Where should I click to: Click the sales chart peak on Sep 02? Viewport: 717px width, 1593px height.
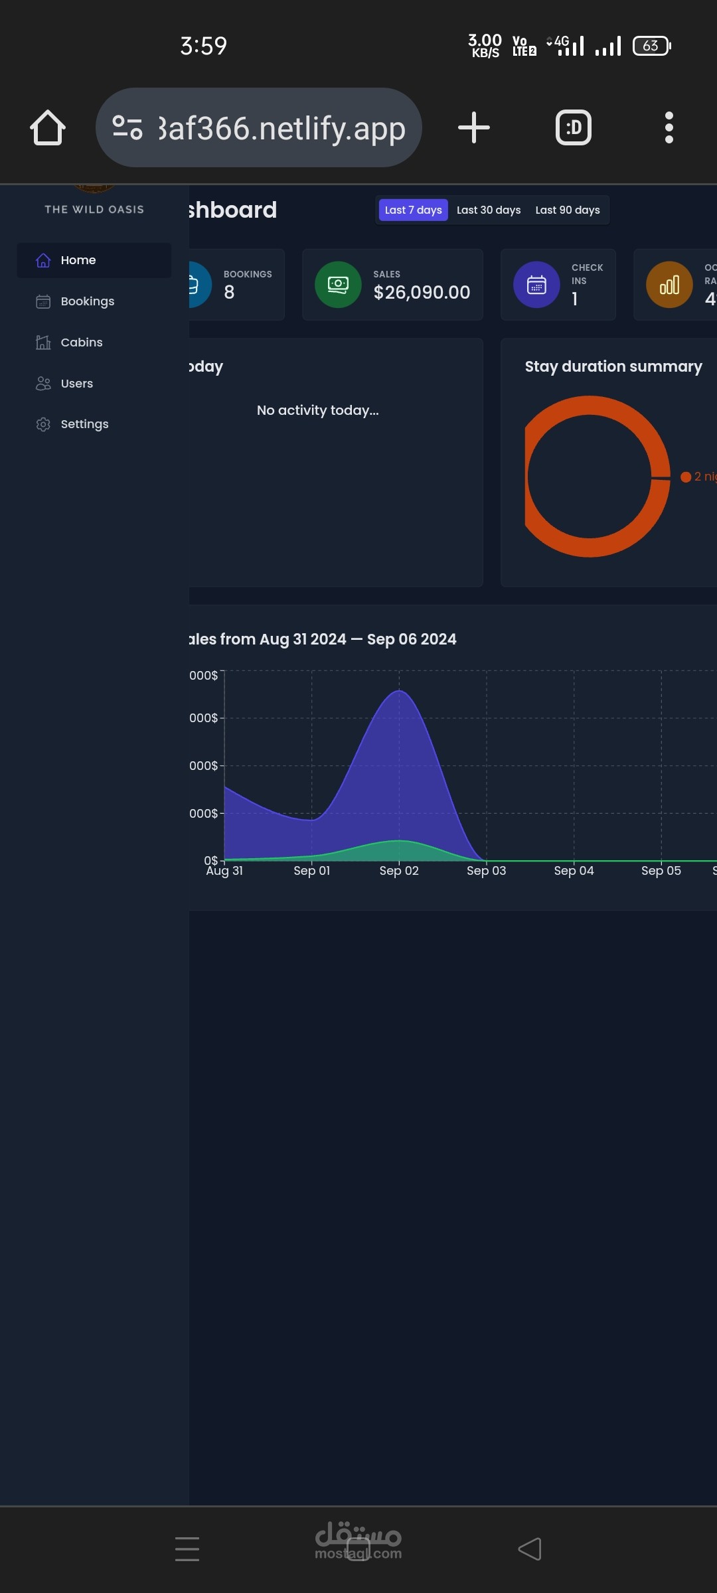click(399, 692)
